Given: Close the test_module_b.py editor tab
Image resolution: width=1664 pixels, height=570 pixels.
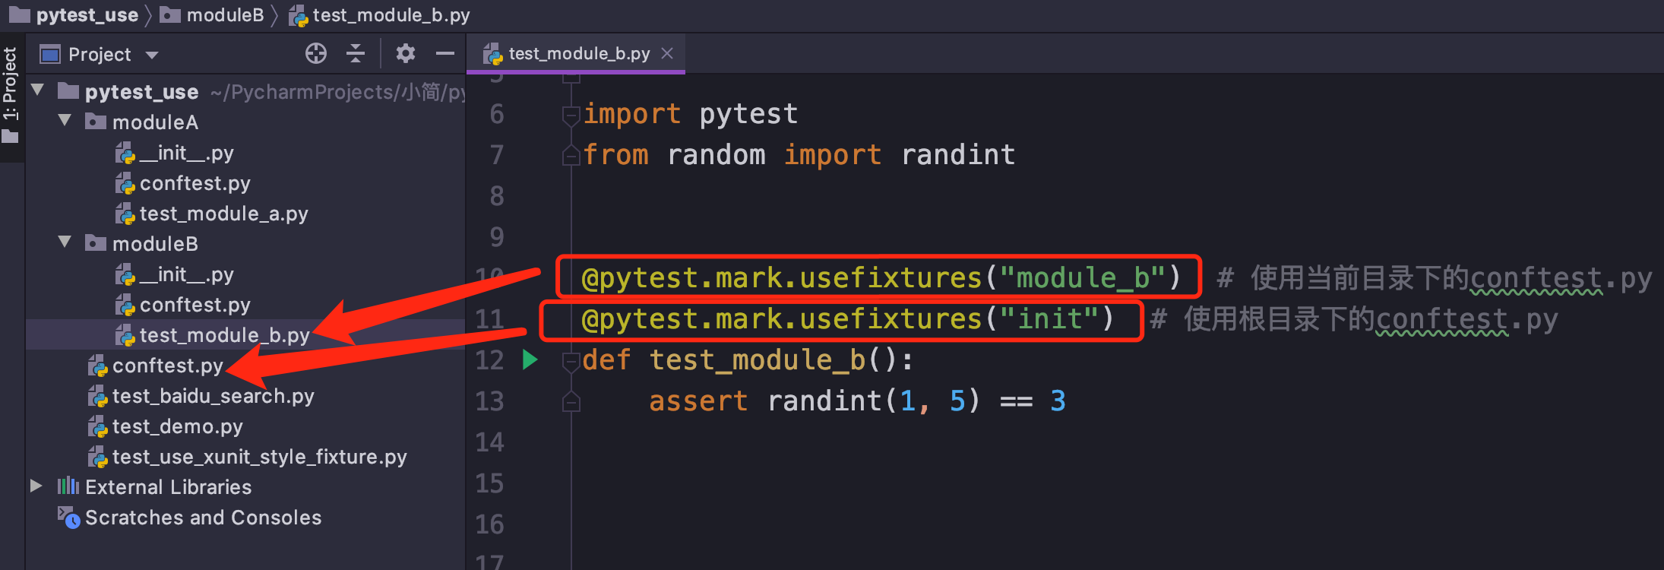Looking at the screenshot, I should 667,53.
